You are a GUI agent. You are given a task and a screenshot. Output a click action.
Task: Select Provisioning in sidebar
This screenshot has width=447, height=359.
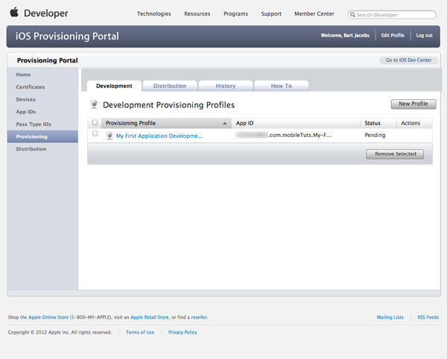[x=42, y=136]
